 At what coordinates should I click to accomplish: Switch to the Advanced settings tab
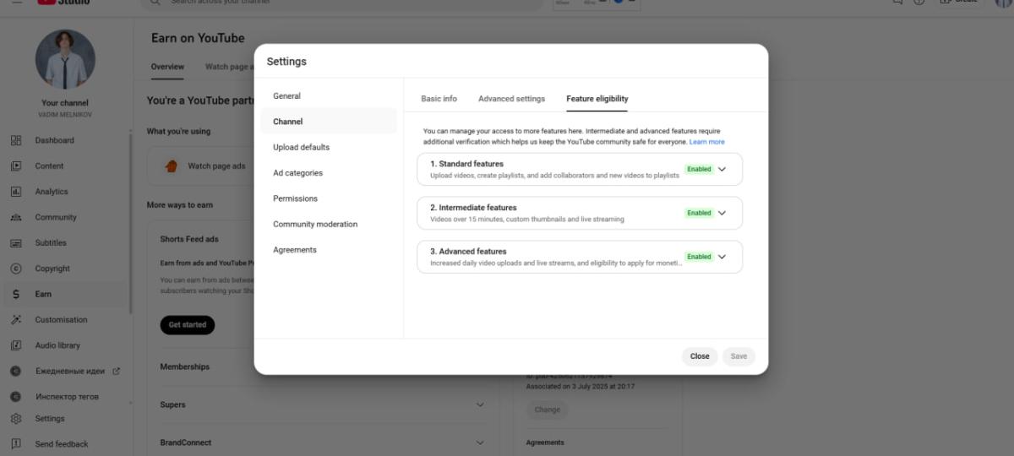[511, 99]
